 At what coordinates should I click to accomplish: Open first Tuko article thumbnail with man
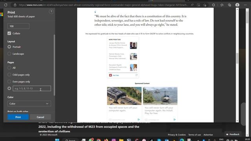[133, 45]
